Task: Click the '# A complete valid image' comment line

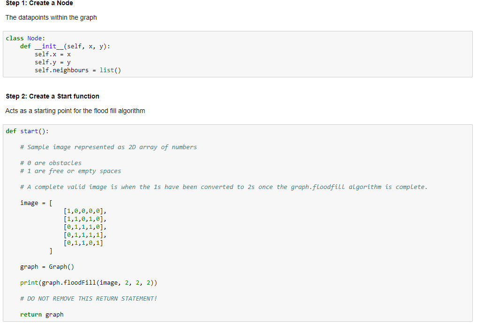Action: [224, 187]
